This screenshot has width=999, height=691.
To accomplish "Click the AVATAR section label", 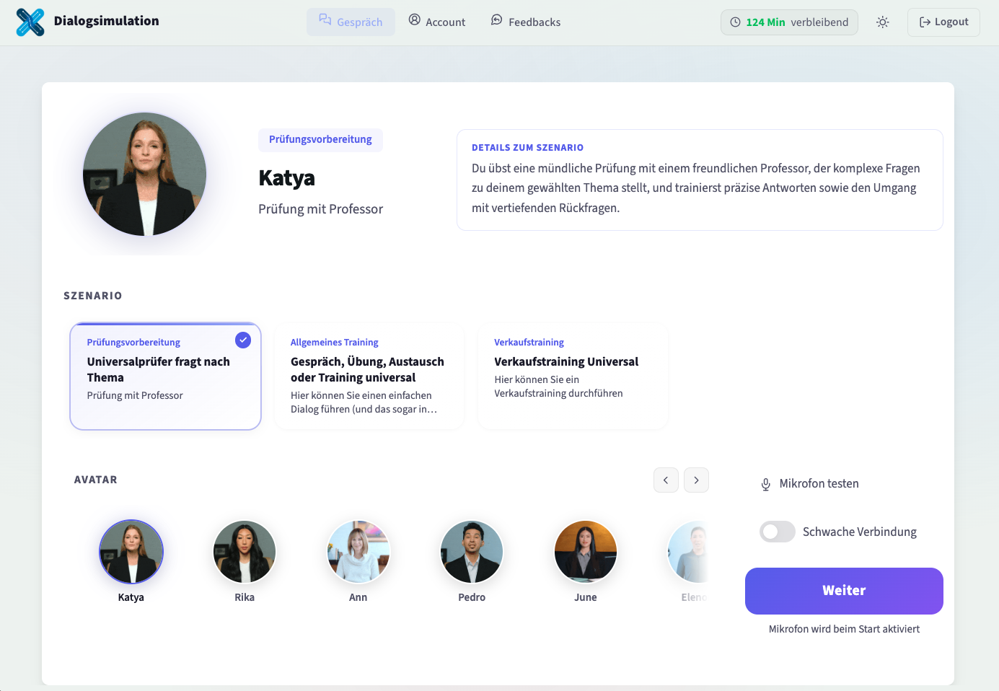I will pyautogui.click(x=96, y=480).
